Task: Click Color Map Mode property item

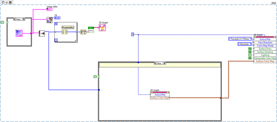Action: pos(265,46)
